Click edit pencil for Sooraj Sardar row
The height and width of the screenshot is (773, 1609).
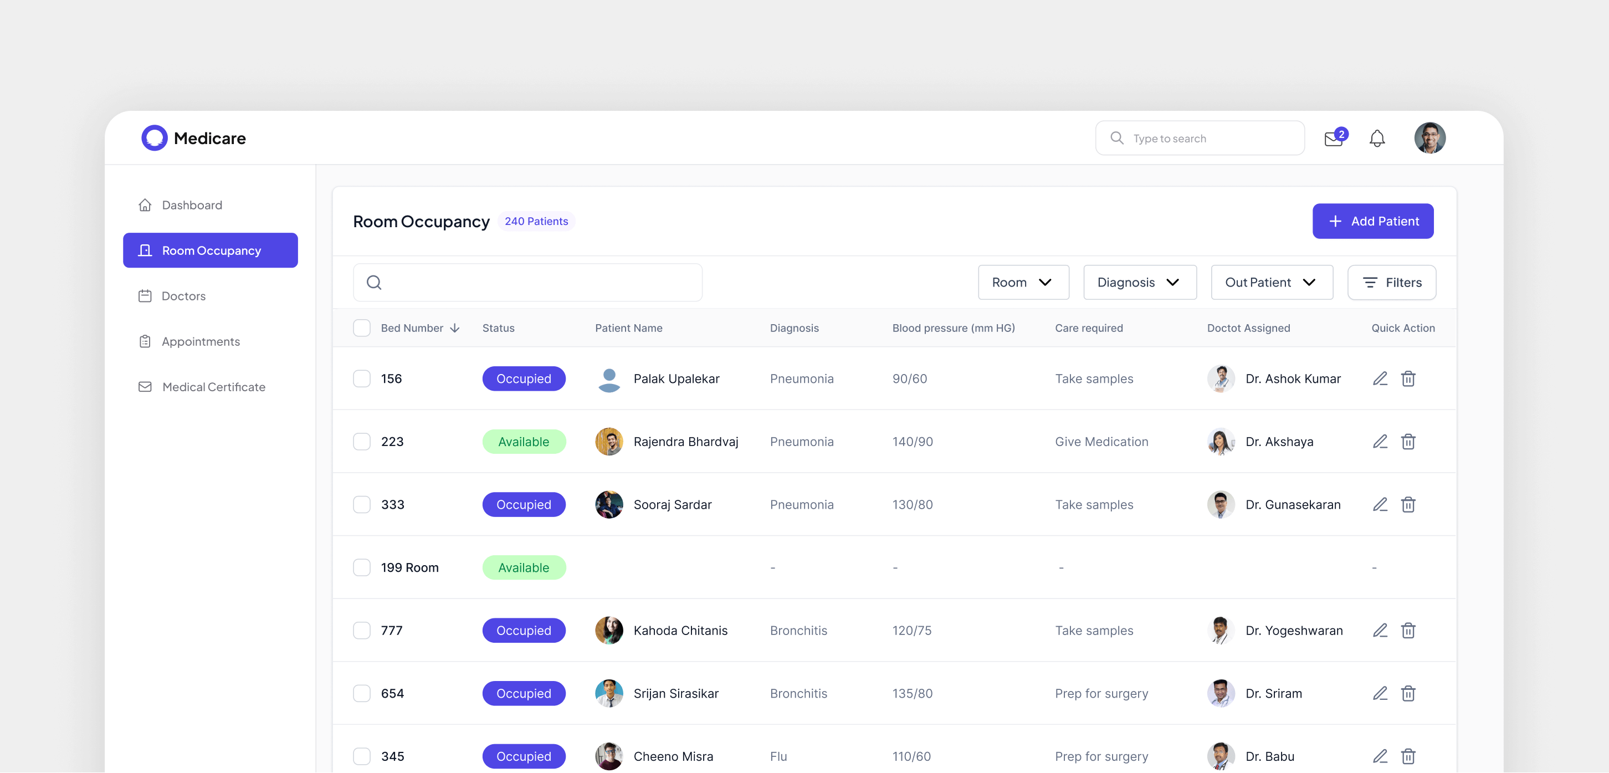(1380, 504)
